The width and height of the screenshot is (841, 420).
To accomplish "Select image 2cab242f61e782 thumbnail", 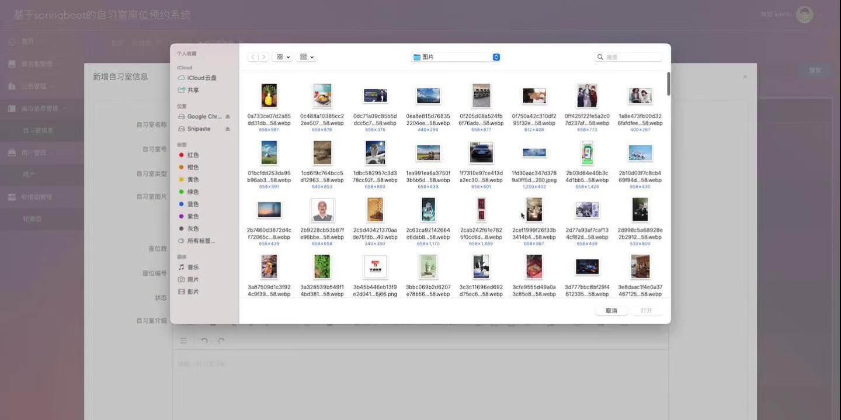I will tap(481, 210).
